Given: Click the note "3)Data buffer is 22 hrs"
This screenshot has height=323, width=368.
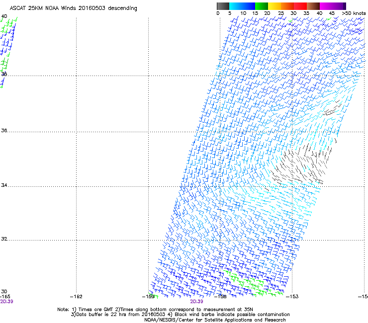Looking at the screenshot, I should pos(99,315).
